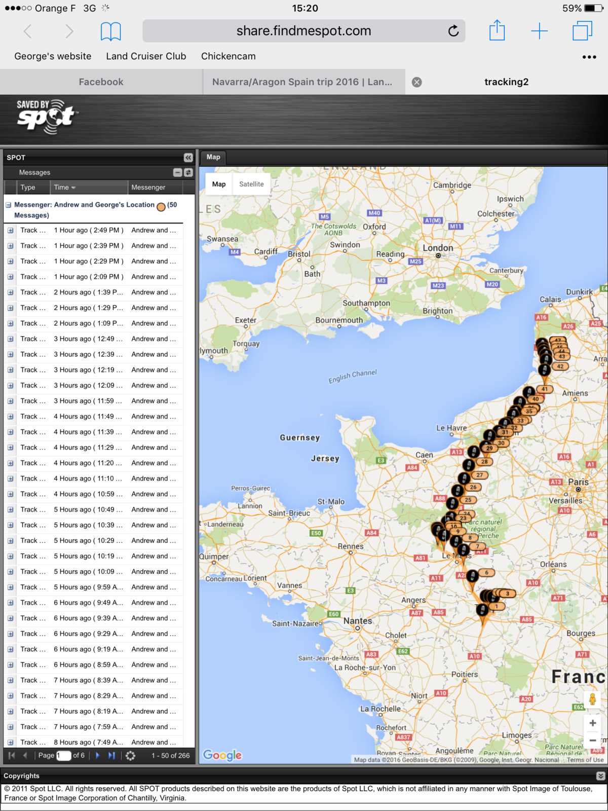The width and height of the screenshot is (608, 811).
Task: Click map marker labeled 28
Action: coord(485,461)
